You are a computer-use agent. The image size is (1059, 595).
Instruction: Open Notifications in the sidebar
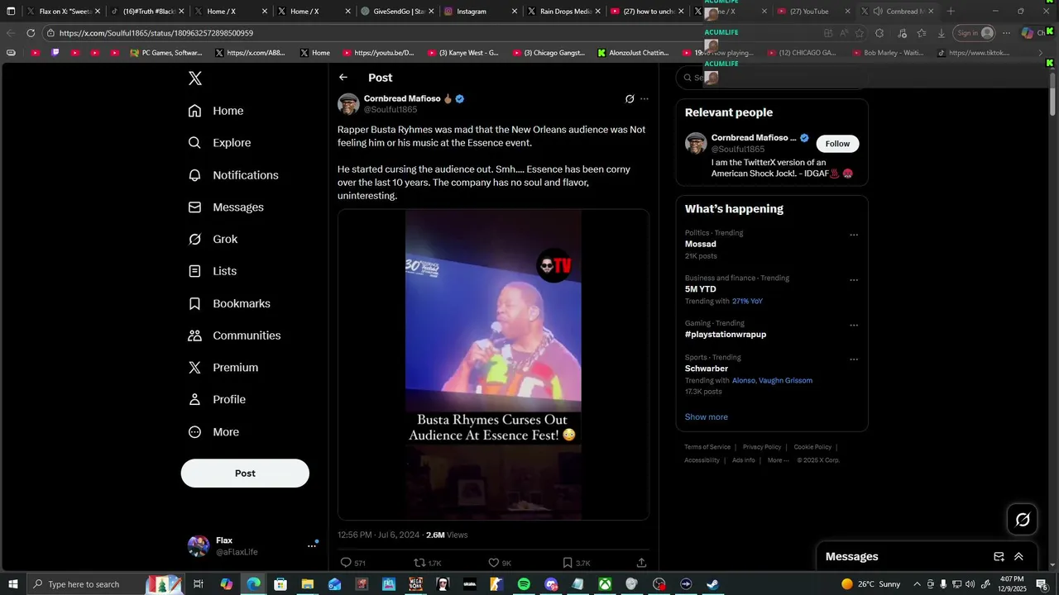[x=233, y=175]
